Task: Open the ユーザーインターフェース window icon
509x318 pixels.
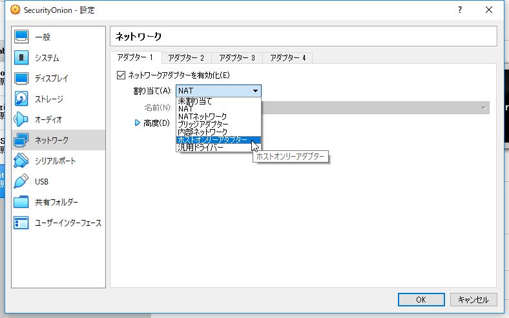Action: tap(21, 223)
